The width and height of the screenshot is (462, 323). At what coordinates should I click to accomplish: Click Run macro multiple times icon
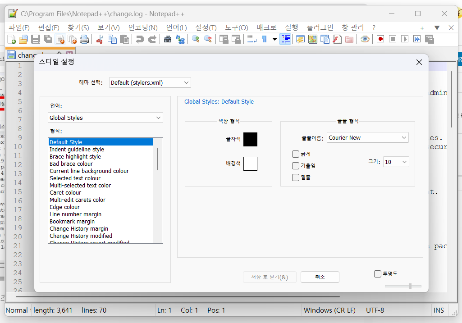pyautogui.click(x=417, y=39)
